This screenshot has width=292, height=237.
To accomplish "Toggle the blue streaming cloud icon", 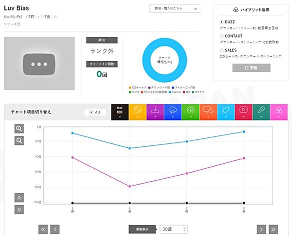I will pyautogui.click(x=173, y=112).
